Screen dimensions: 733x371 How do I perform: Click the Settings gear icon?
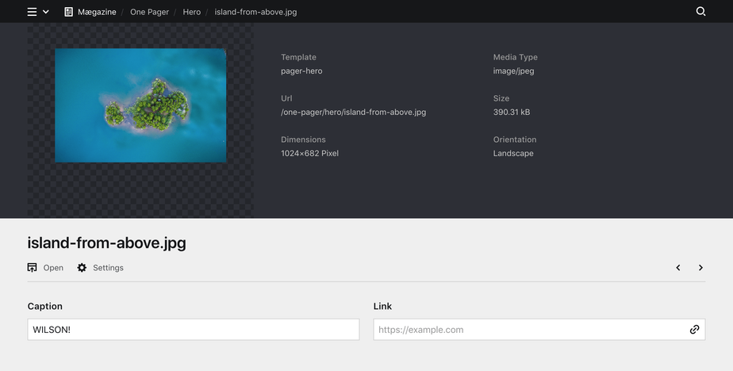(x=82, y=268)
